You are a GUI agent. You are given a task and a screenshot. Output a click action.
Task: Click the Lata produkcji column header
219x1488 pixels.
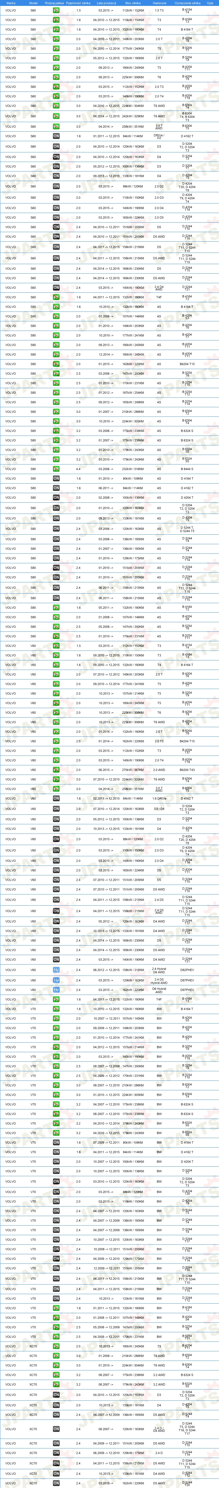107,3
